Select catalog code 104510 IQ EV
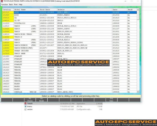This screenshot has height=126, width=157. coord(8,20)
